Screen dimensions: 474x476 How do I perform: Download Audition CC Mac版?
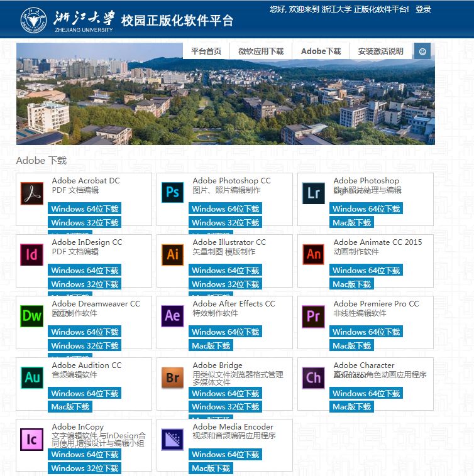70,406
